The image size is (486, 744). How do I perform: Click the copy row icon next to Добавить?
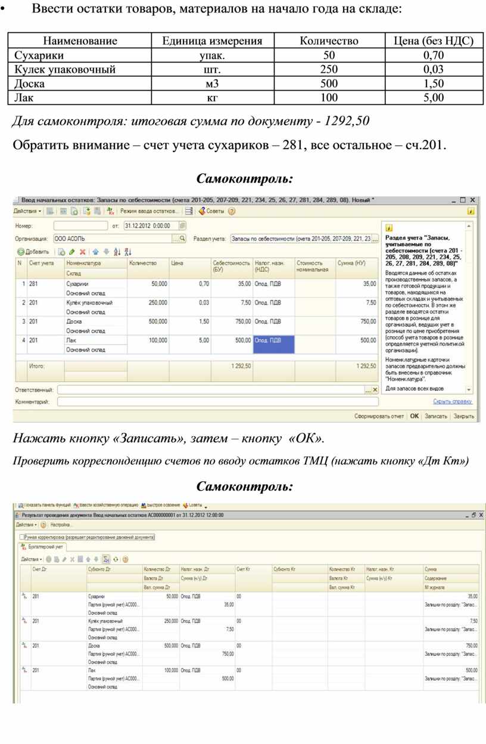point(61,252)
